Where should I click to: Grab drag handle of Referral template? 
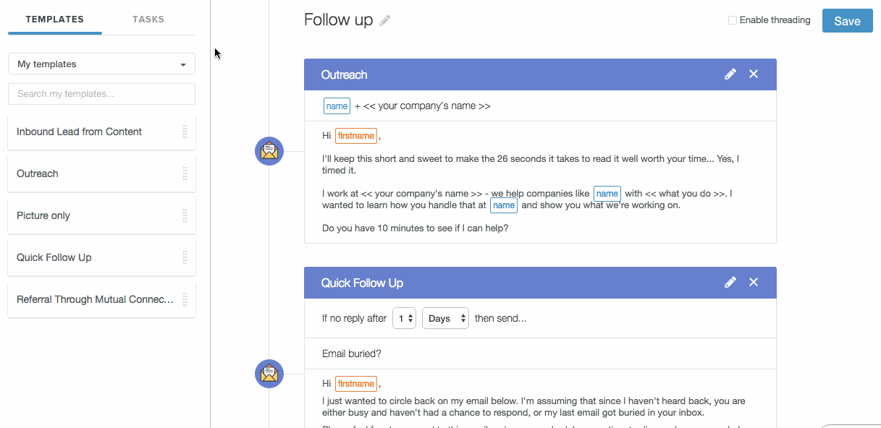(x=185, y=299)
